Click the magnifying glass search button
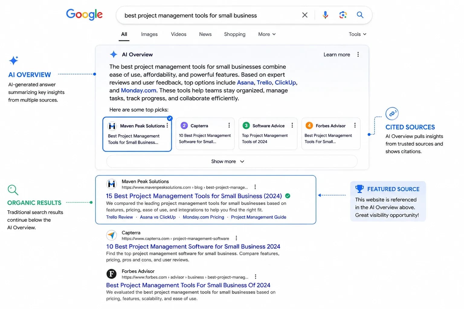464x309 pixels. point(360,15)
